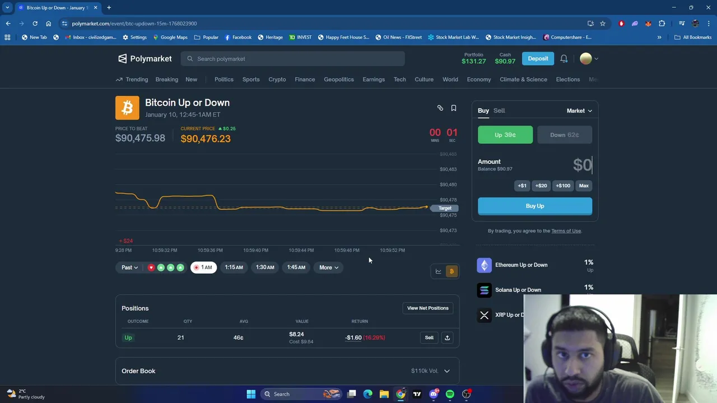
Task: Open the Trending section
Action: (x=132, y=79)
